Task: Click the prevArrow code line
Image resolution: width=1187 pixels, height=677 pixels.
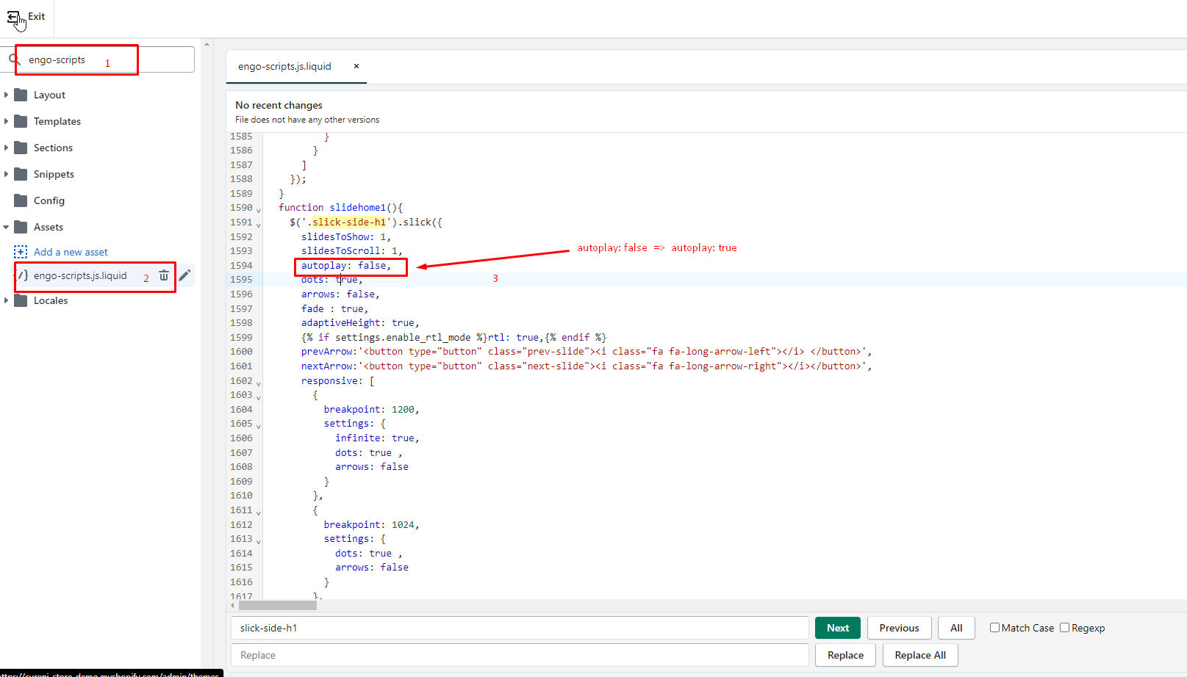Action: (x=587, y=351)
